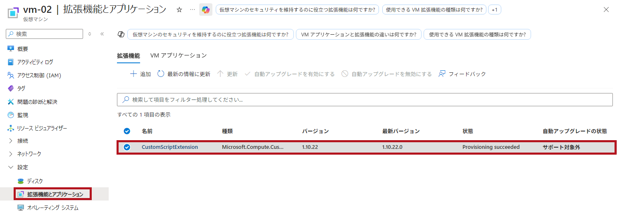Screen dimensions: 617x215
Task: Click the 監視 monitoring icon
Action: click(11, 115)
